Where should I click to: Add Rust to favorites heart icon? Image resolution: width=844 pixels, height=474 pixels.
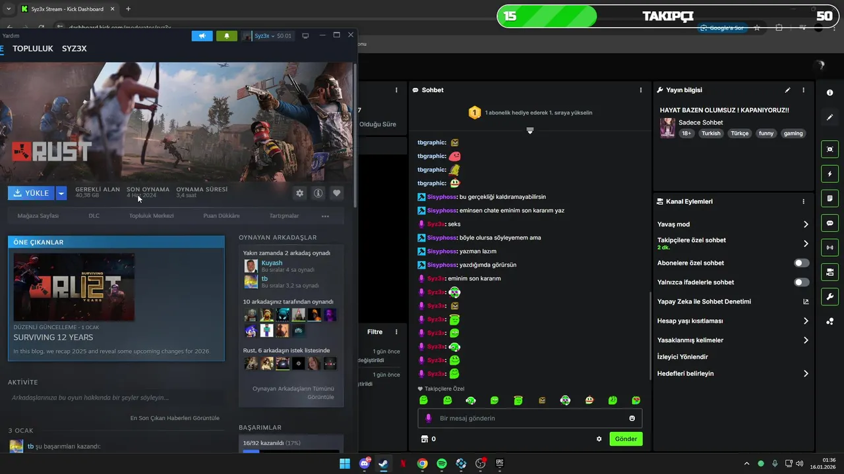coord(336,193)
